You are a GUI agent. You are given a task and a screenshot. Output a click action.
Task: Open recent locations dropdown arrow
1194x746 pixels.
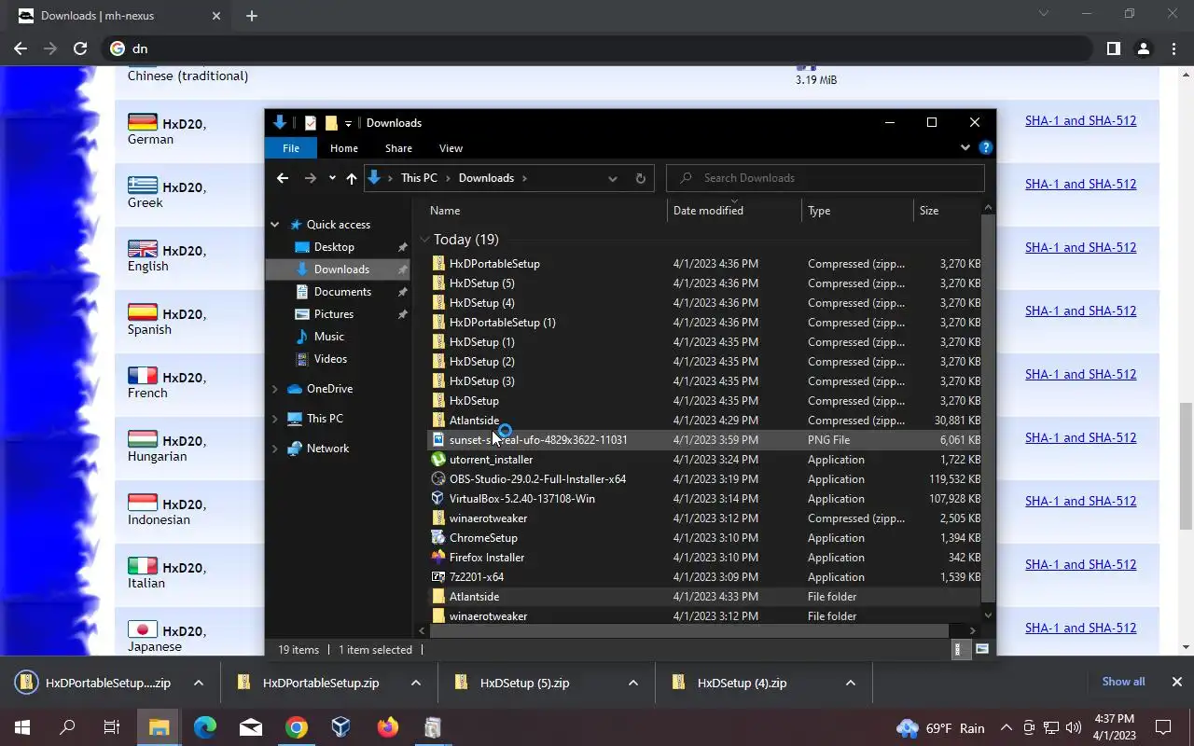coord(332,178)
